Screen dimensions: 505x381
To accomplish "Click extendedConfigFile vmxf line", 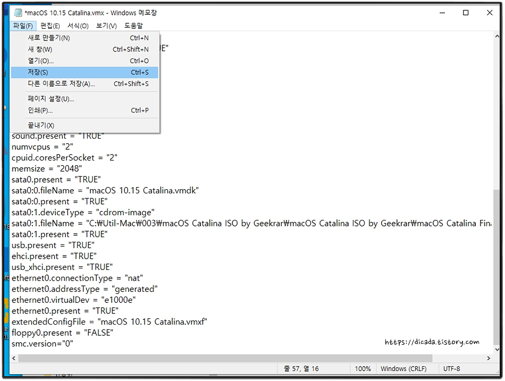I will click(110, 322).
